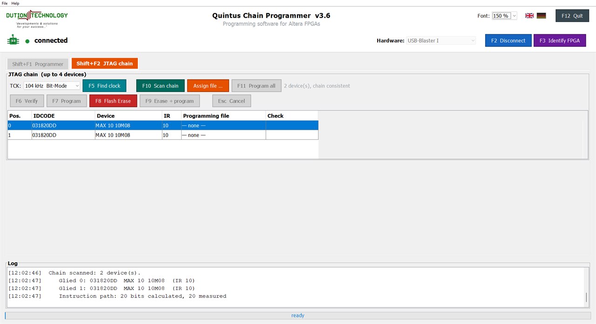This screenshot has width=596, height=324.
Task: Select the Shift+F2 JTAG chain tab
Action: pyautogui.click(x=105, y=63)
